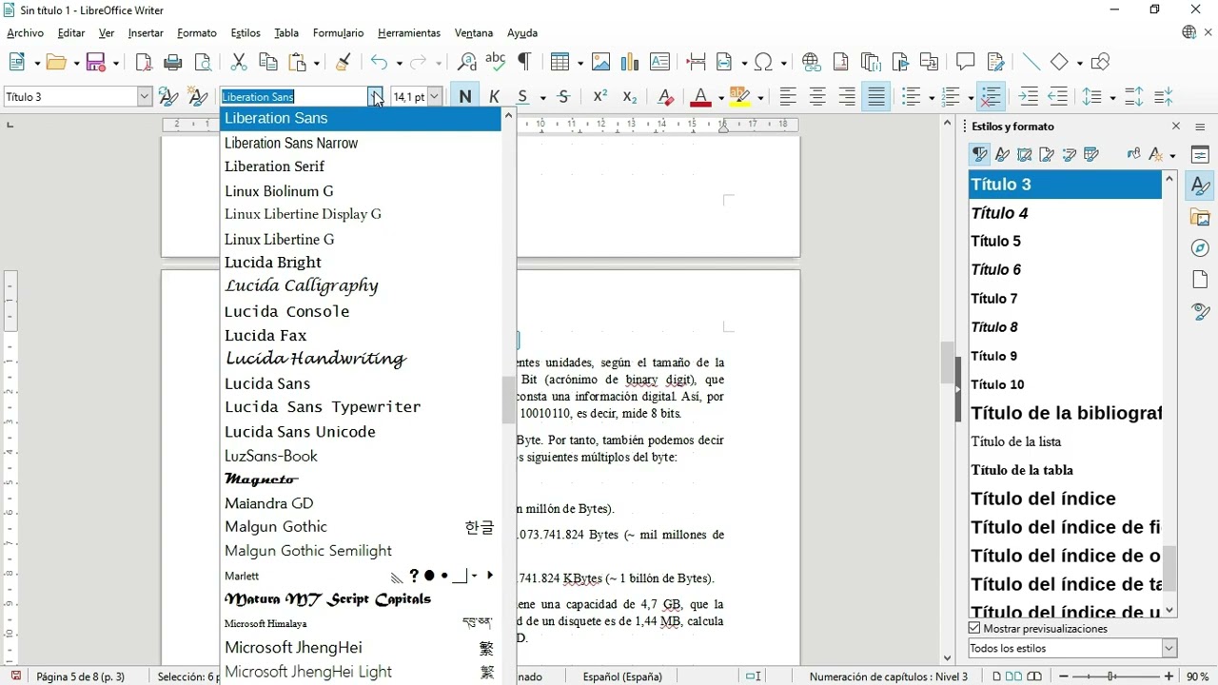Open font color dropdown arrow
The width and height of the screenshot is (1218, 685).
tap(721, 97)
